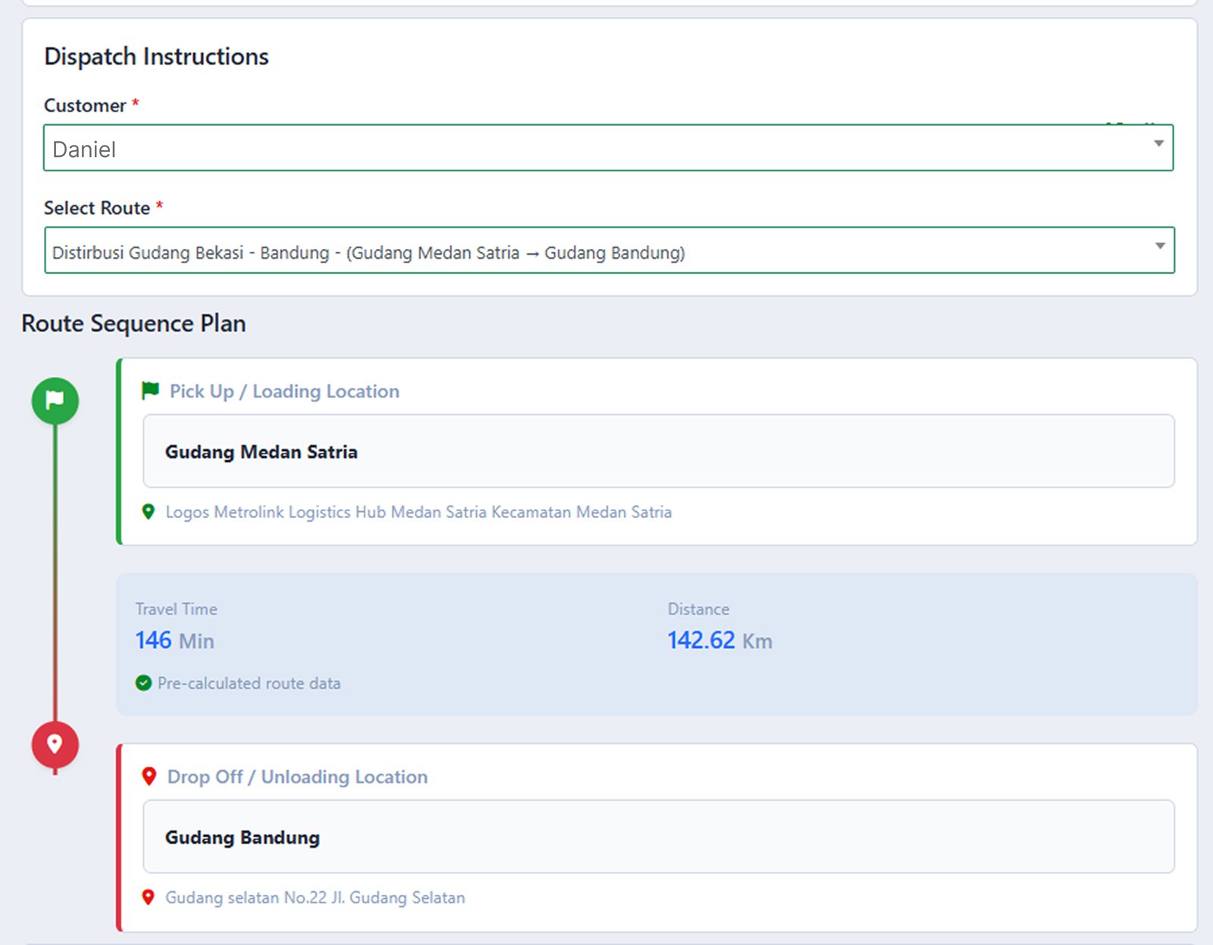Click the 142.62 Km distance value
This screenshot has width=1213, height=945.
tap(719, 641)
